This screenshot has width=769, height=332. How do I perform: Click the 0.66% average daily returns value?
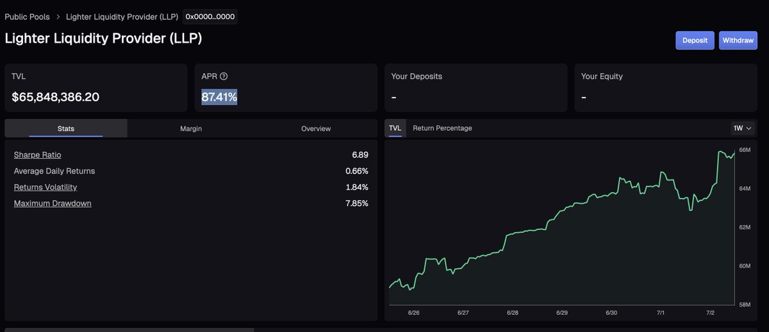click(357, 171)
